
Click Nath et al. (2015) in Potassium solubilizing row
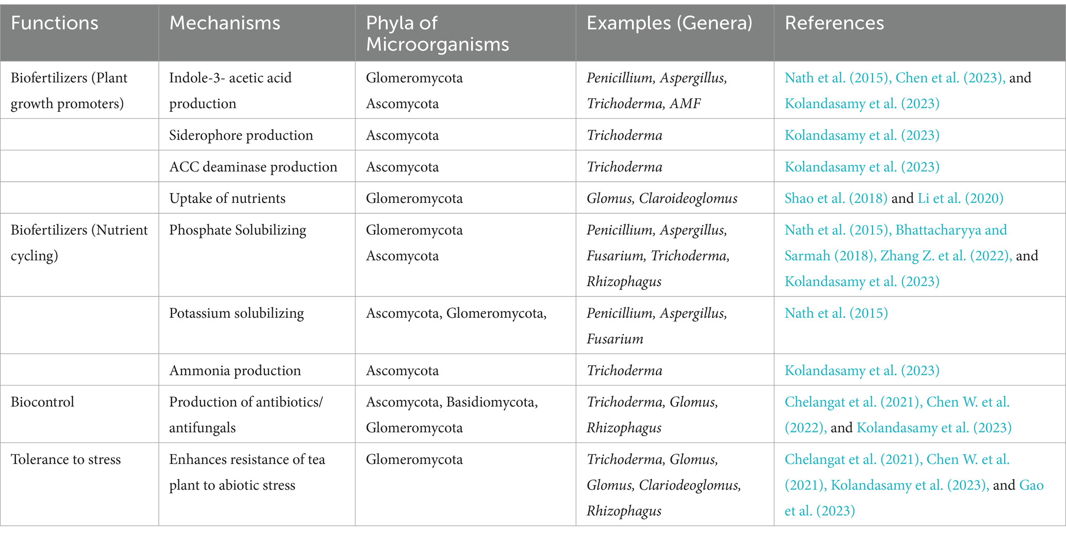pyautogui.click(x=836, y=313)
